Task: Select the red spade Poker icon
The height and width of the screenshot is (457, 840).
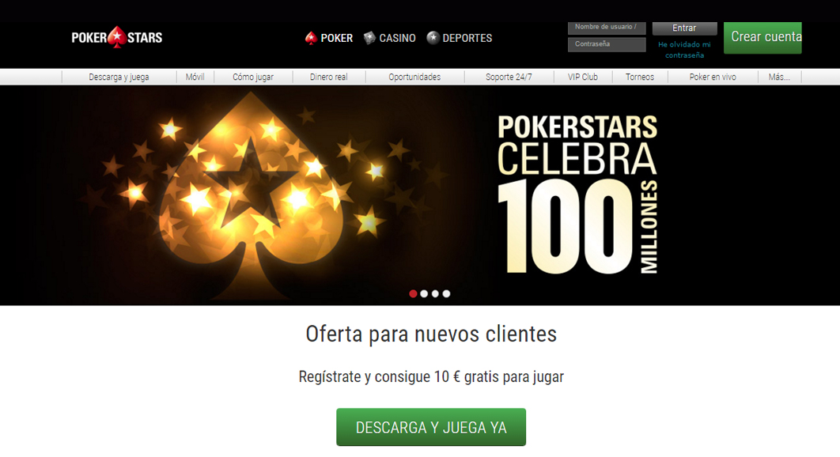Action: coord(311,38)
